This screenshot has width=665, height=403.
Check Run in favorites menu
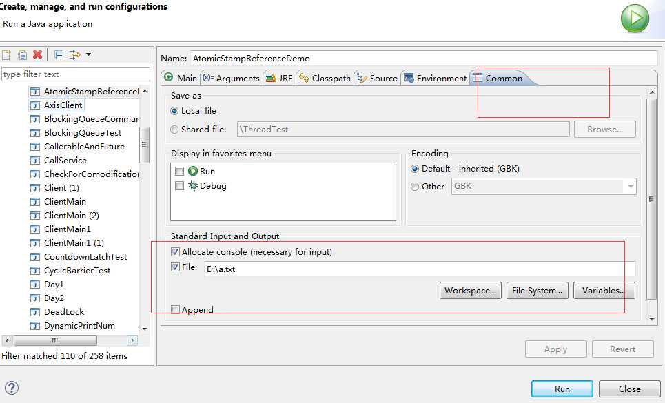point(179,172)
